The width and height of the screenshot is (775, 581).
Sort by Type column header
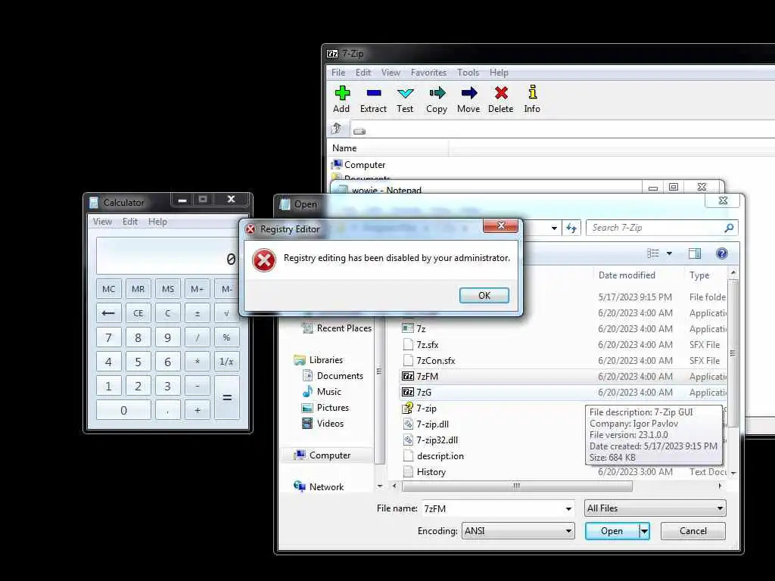(699, 275)
